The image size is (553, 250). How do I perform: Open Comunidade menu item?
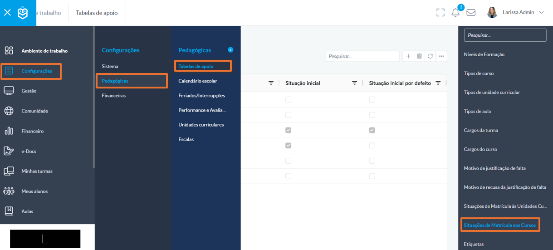(34, 111)
